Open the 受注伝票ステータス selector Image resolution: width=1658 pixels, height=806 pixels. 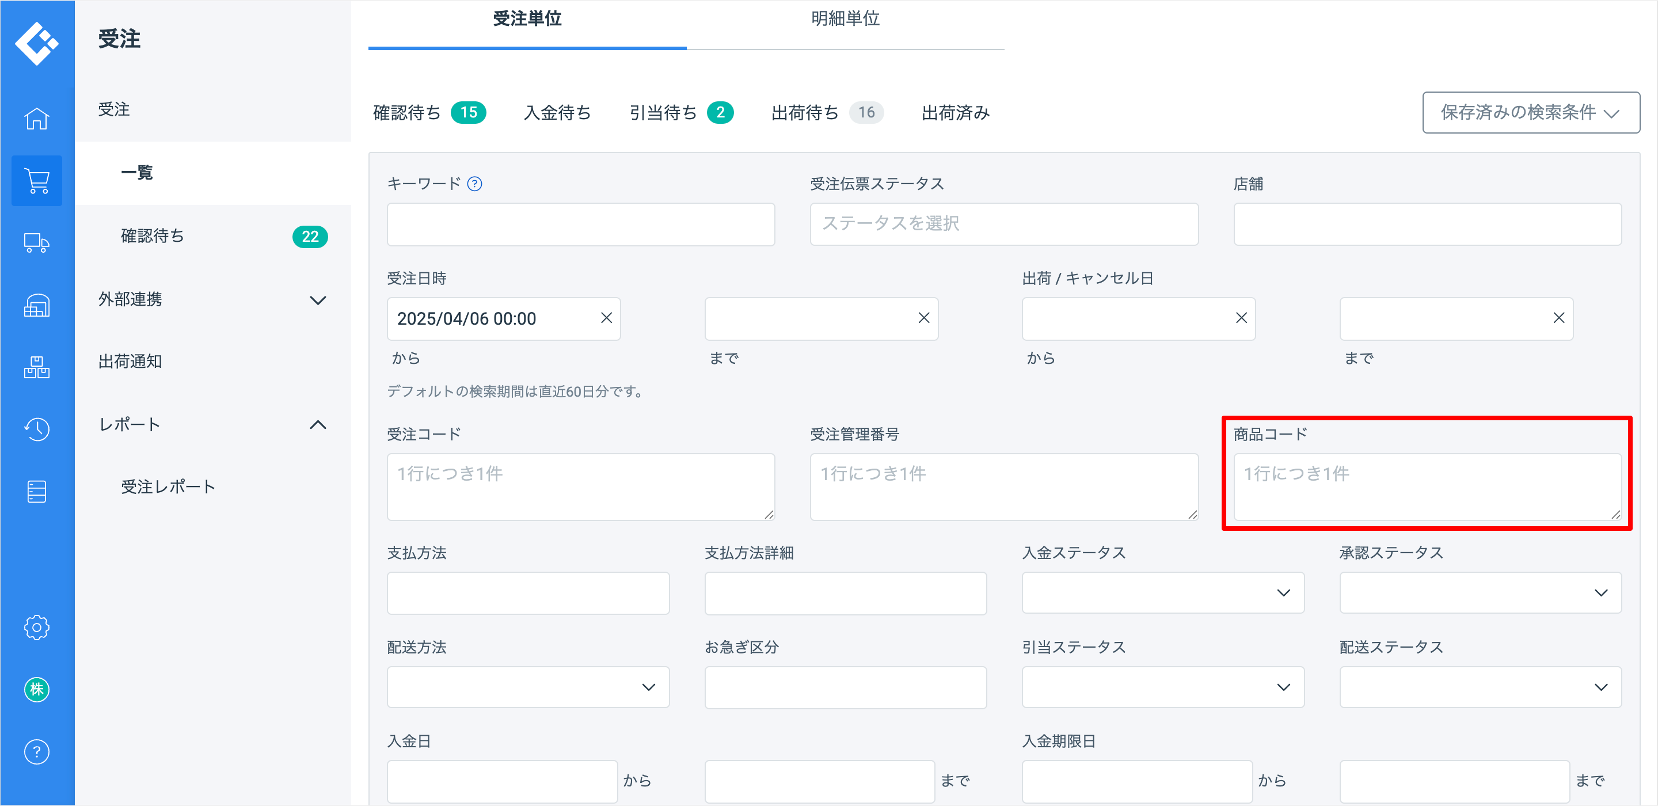(1004, 224)
